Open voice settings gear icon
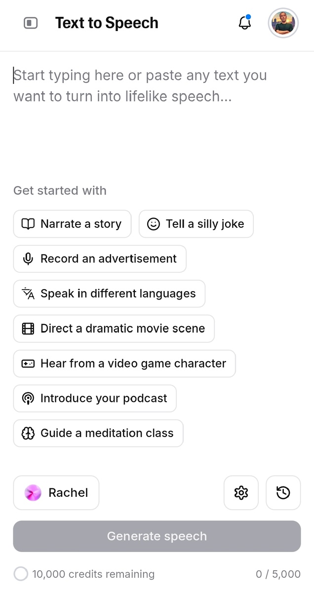 (241, 492)
